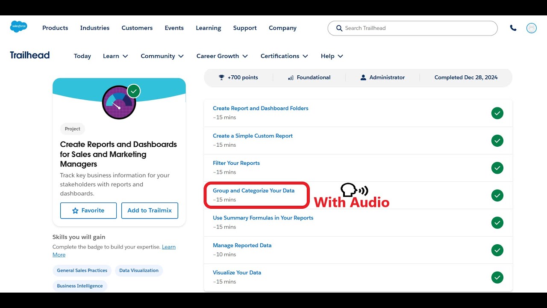Click the green checkmark for Visualize Your Data
The image size is (547, 308).
coord(497,278)
